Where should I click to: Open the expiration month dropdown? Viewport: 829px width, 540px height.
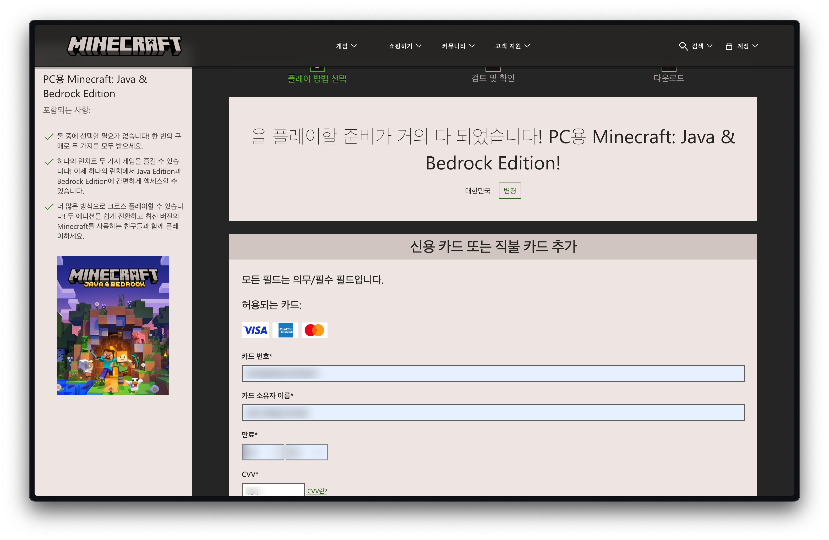click(263, 452)
